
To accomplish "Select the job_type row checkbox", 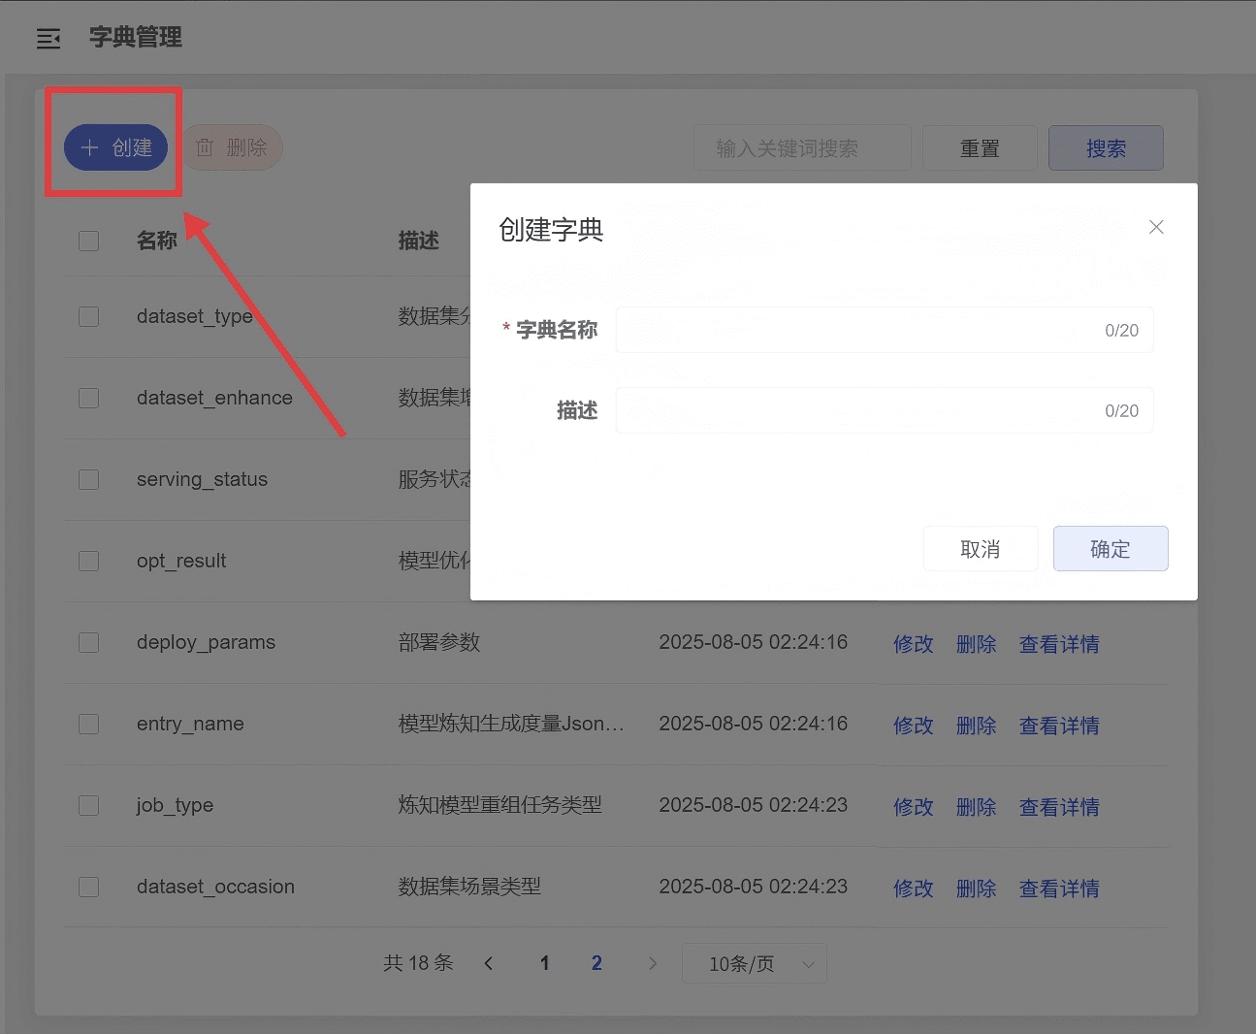I will click(x=89, y=805).
